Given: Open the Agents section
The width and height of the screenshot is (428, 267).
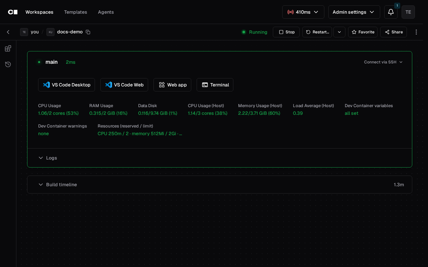Looking at the screenshot, I should [x=106, y=12].
